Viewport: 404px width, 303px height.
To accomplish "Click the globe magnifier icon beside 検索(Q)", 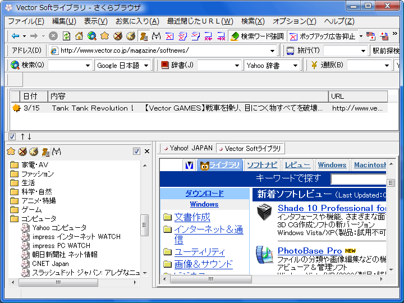I will click(15, 65).
